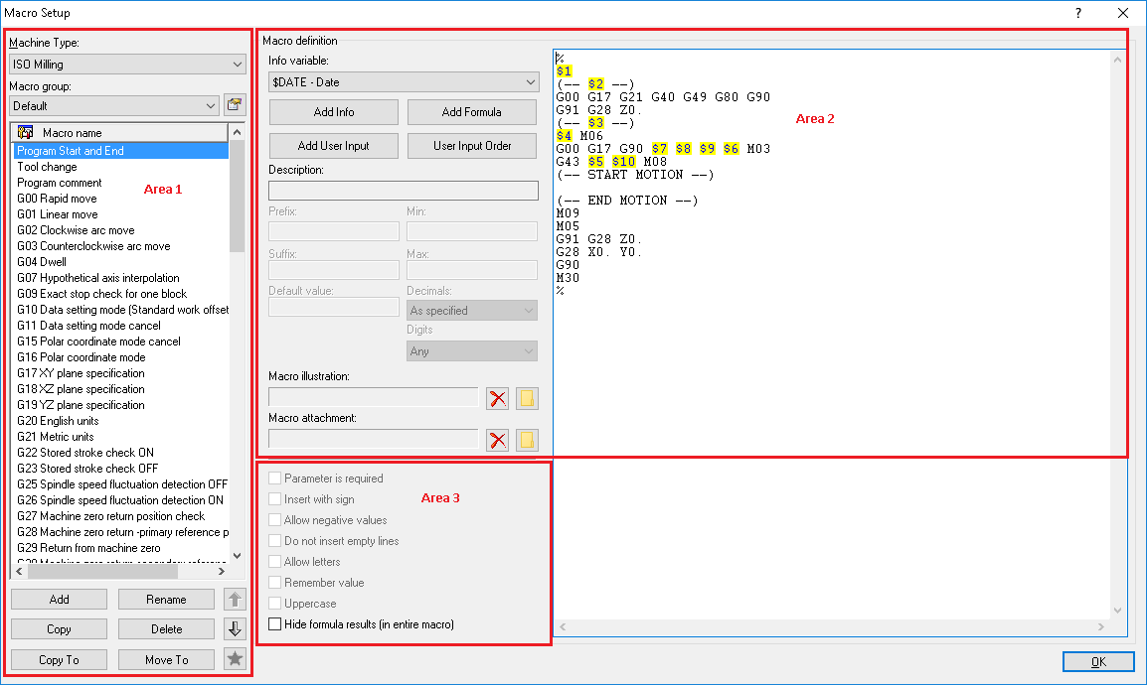Browse for a Macro attachment file

(527, 440)
